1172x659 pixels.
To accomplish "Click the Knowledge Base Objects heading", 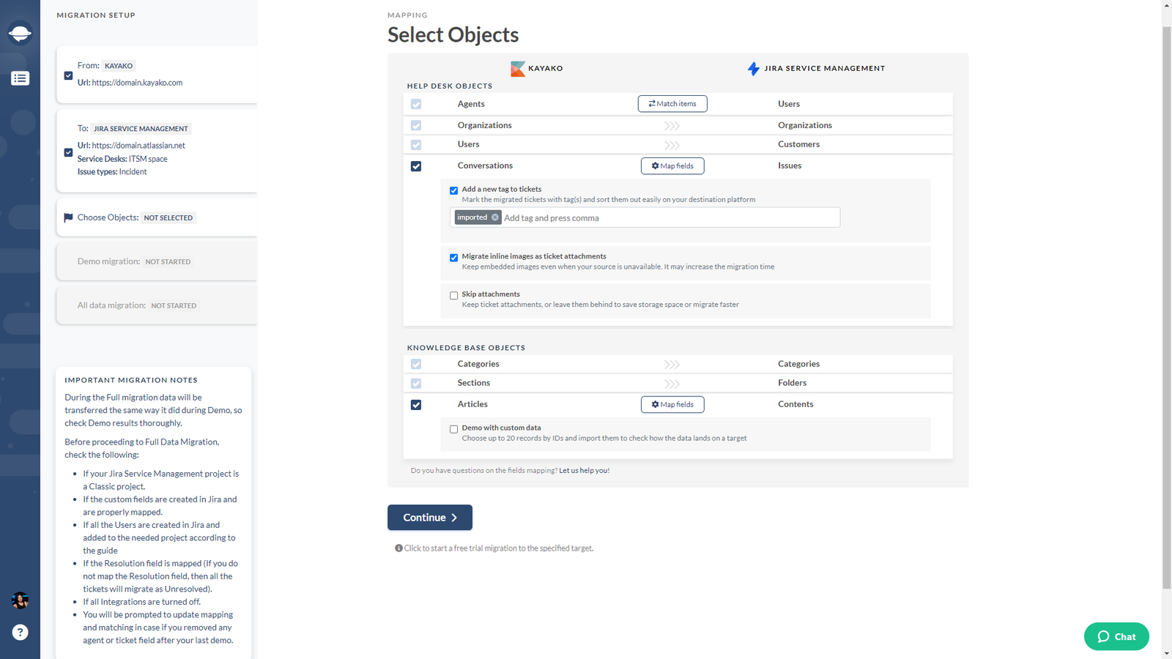I will pyautogui.click(x=466, y=348).
